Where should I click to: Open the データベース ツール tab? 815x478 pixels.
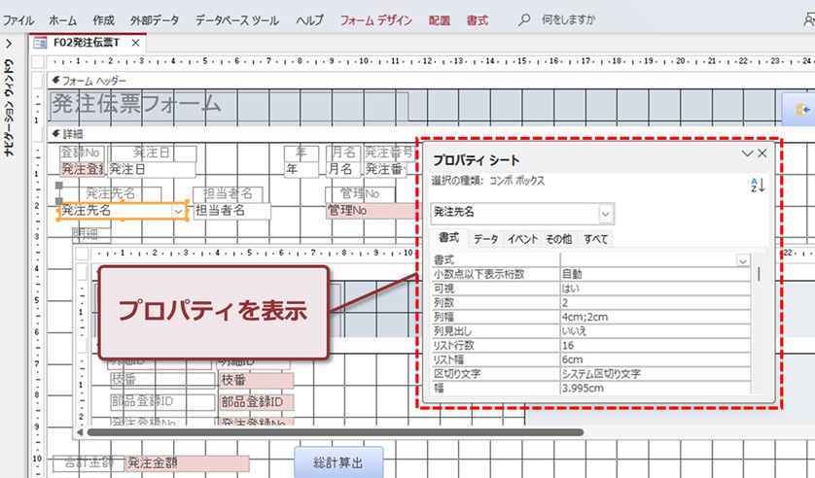[x=237, y=20]
